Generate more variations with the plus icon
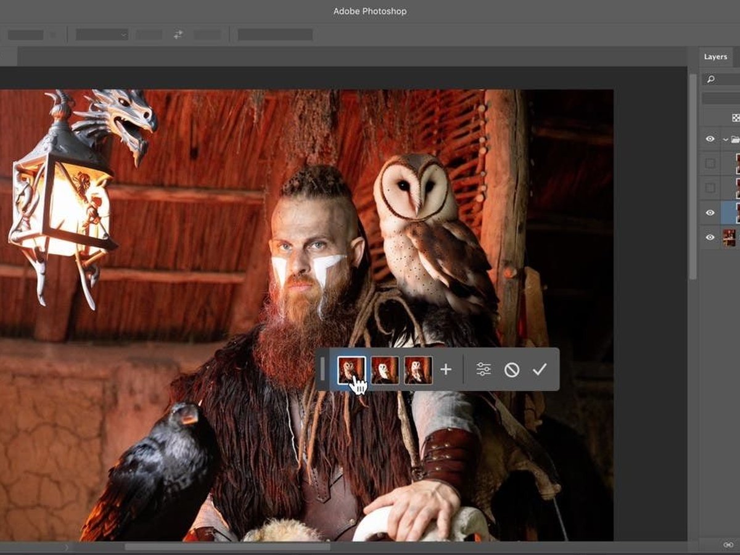 (446, 368)
